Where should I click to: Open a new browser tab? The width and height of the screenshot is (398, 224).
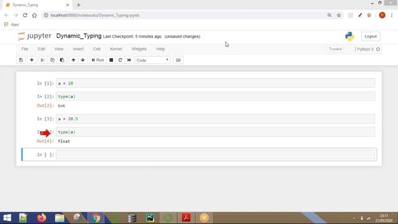78,5
